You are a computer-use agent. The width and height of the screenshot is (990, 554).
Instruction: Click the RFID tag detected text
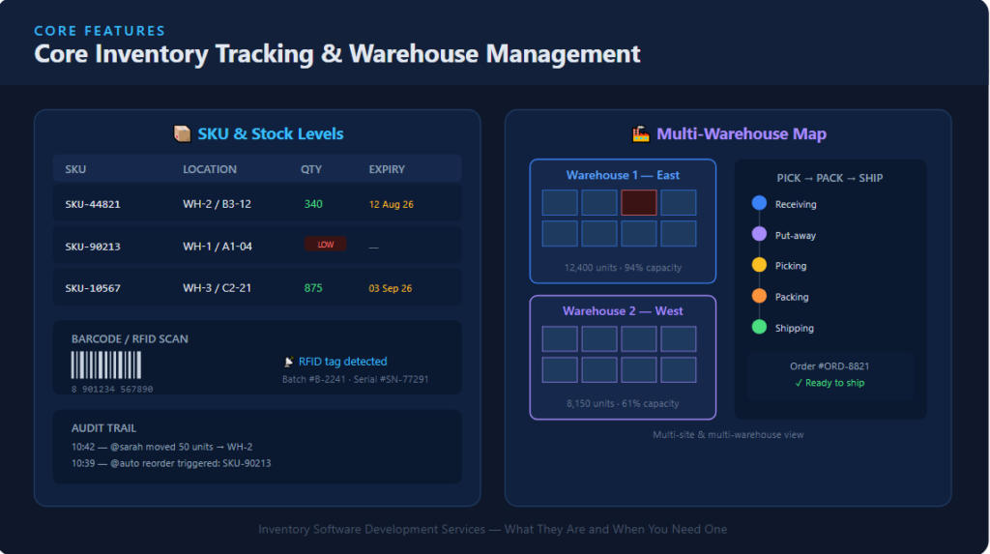pos(343,362)
